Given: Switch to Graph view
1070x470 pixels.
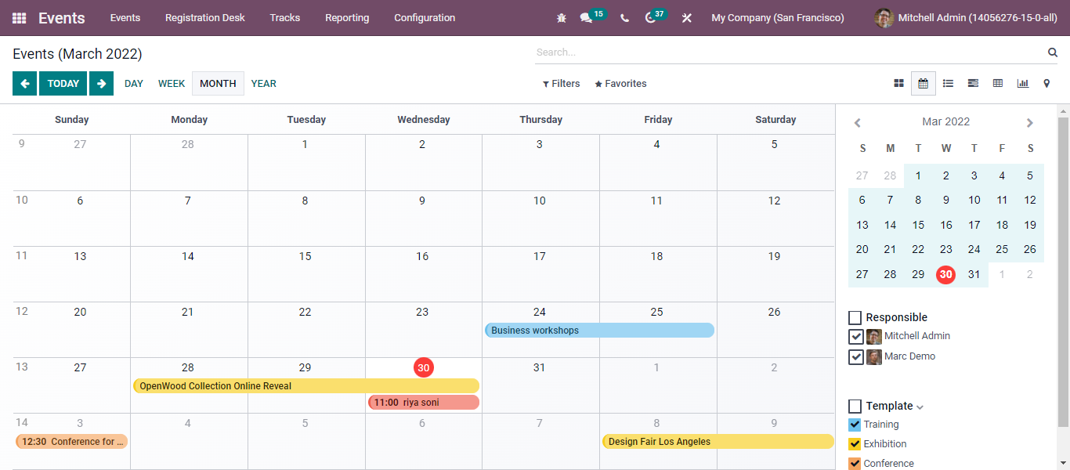Looking at the screenshot, I should coord(1023,84).
